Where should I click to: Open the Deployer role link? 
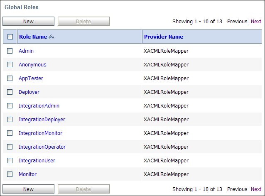29,92
